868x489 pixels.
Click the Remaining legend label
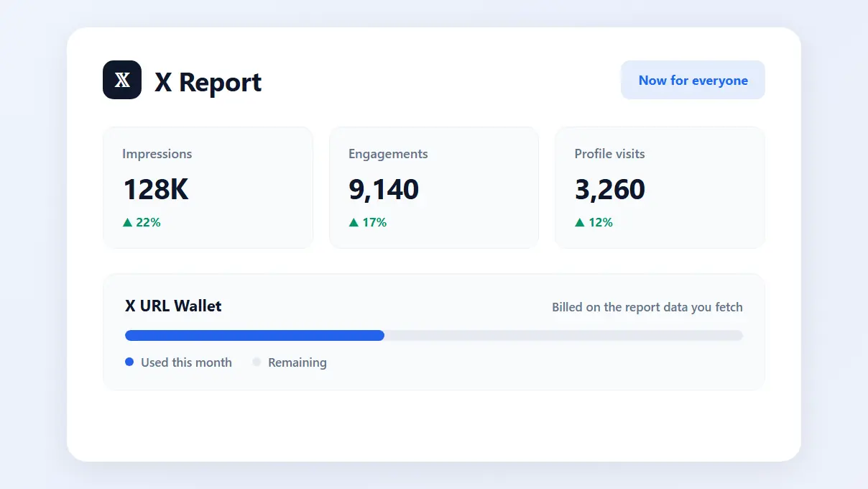point(297,362)
